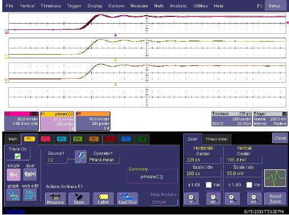Open the Help Markers Simple dropdown
The height and width of the screenshot is (215, 289).
coord(164,202)
